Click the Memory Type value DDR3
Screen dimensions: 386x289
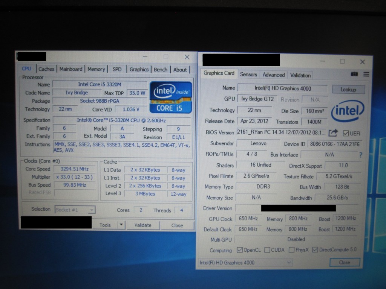tap(263, 187)
